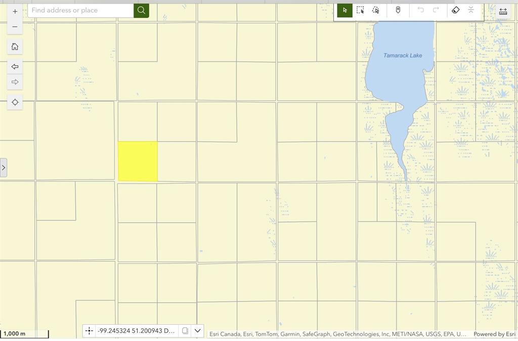Click the search magnifier button
The image size is (518, 341).
click(x=141, y=10)
